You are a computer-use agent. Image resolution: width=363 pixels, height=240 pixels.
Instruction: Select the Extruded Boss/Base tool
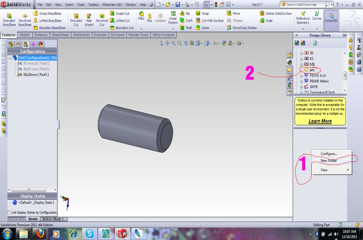tap(9, 20)
